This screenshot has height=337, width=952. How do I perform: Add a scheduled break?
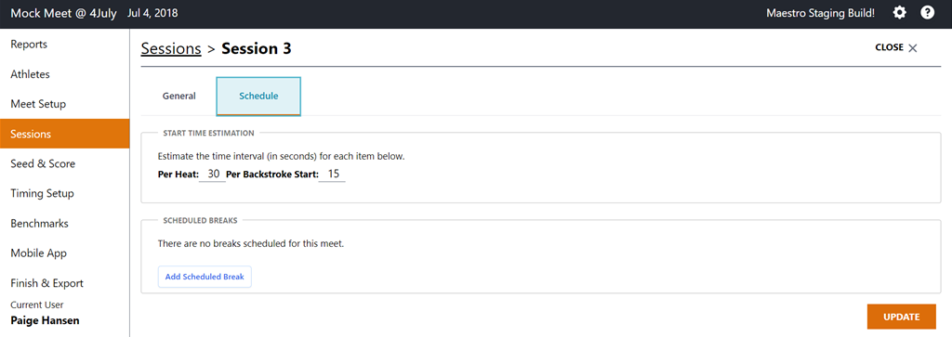[205, 277]
